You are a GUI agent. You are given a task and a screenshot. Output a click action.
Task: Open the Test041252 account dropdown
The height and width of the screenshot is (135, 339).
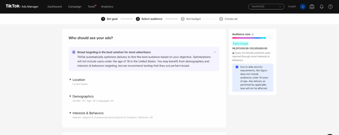266,7
